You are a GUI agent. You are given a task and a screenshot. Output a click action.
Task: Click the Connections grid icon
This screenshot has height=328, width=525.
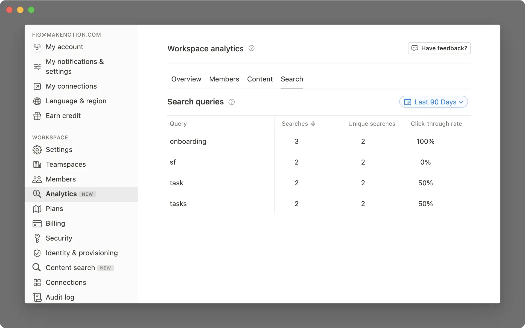(37, 282)
